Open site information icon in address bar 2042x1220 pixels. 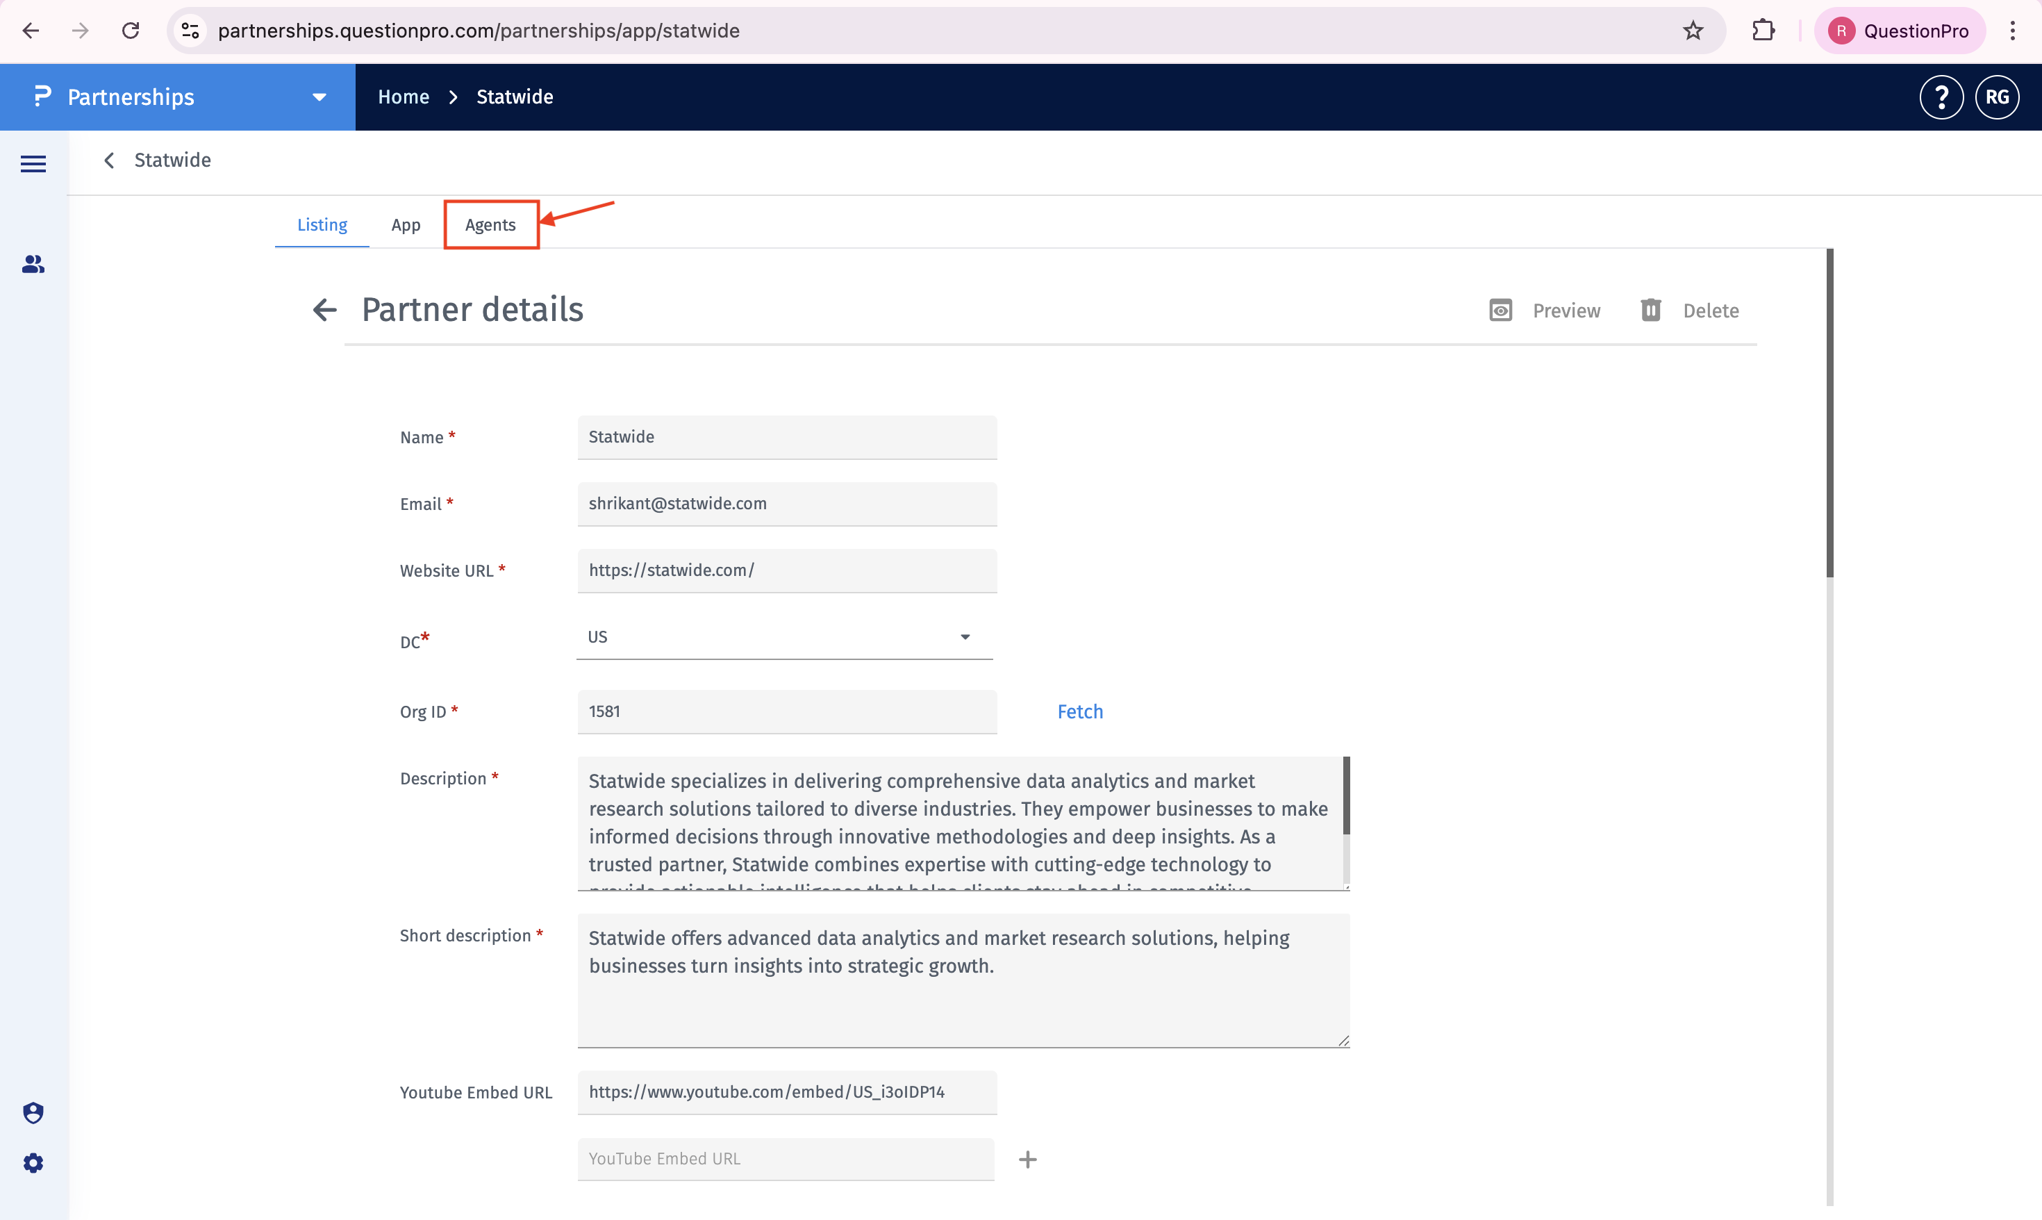[190, 31]
